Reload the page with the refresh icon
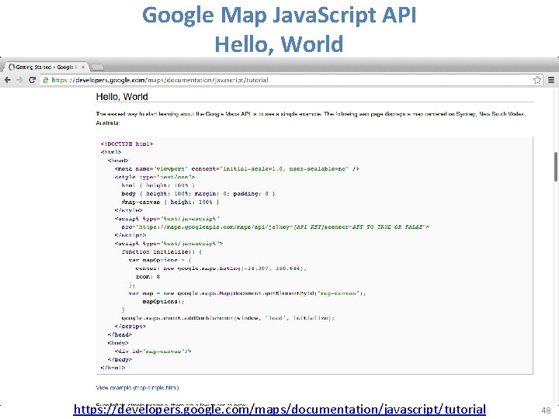The width and height of the screenshot is (559, 419). (x=32, y=80)
